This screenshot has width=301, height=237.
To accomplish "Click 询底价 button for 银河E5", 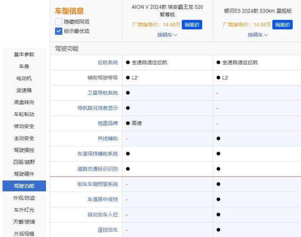I will point(282,24).
